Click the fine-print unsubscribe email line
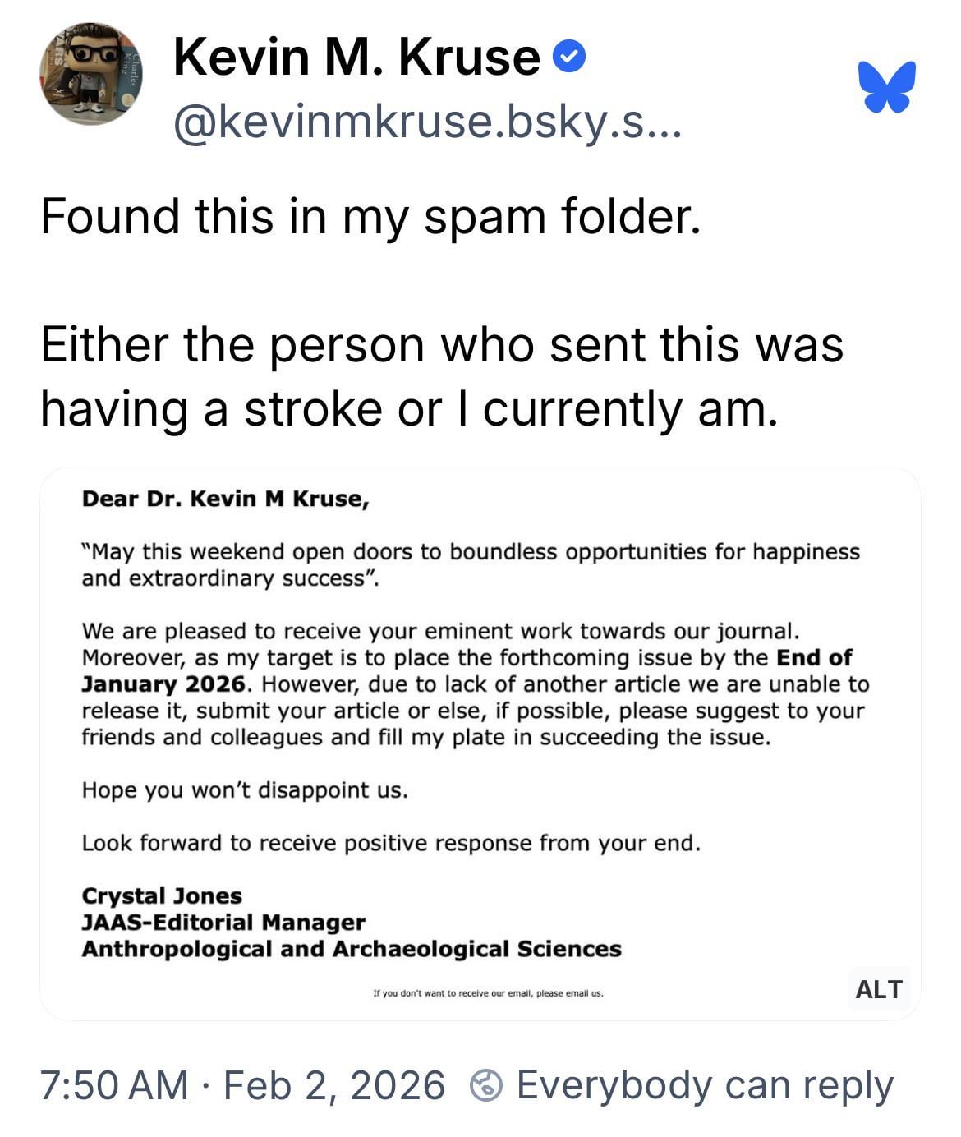The image size is (961, 1137). point(488,993)
